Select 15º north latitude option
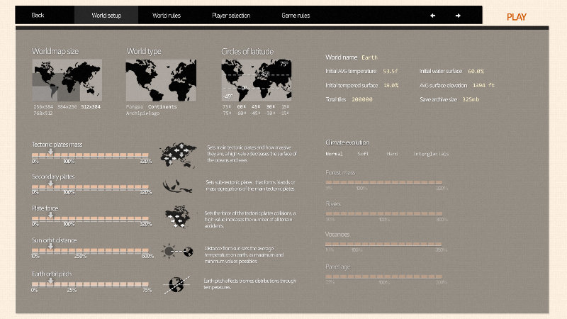 tap(286, 107)
